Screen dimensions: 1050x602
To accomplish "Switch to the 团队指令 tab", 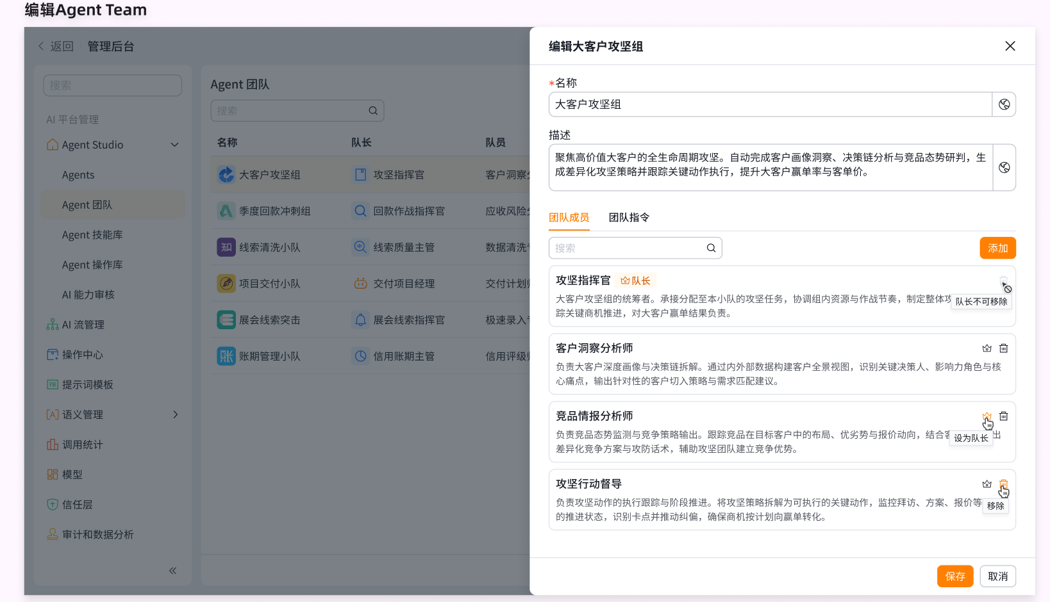I will tap(629, 218).
